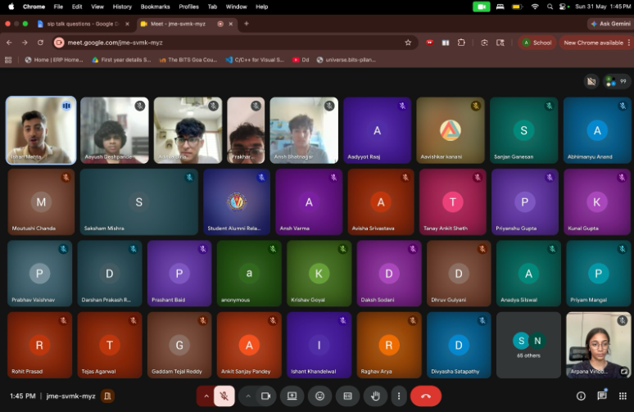Open the Apple menu

(x=11, y=7)
